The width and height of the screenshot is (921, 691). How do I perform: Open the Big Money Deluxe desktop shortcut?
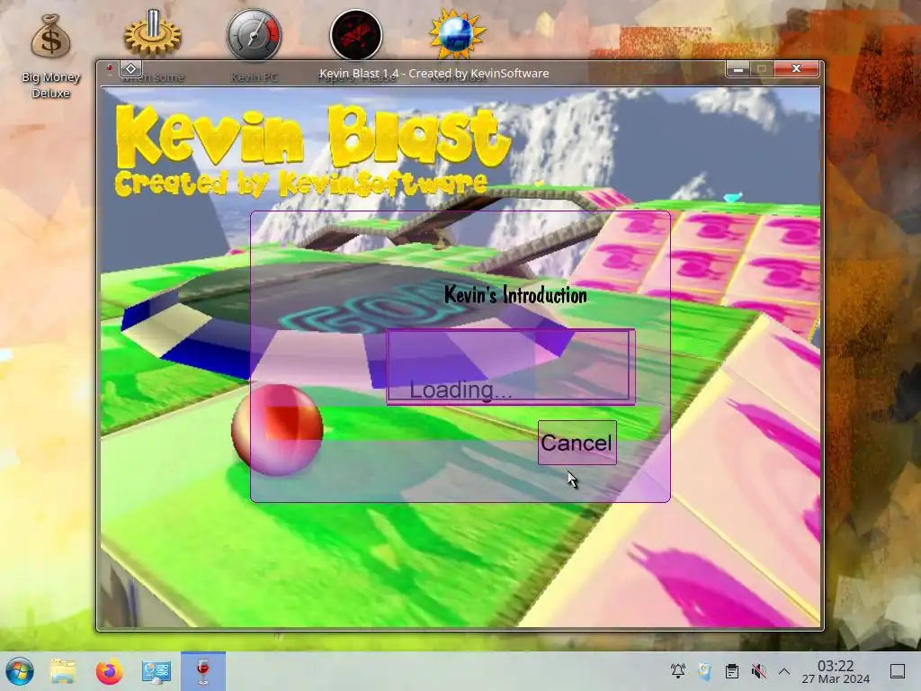point(50,56)
